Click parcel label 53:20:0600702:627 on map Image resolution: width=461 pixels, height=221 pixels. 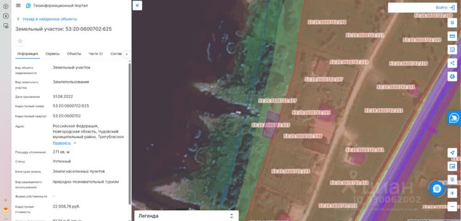click(277, 101)
